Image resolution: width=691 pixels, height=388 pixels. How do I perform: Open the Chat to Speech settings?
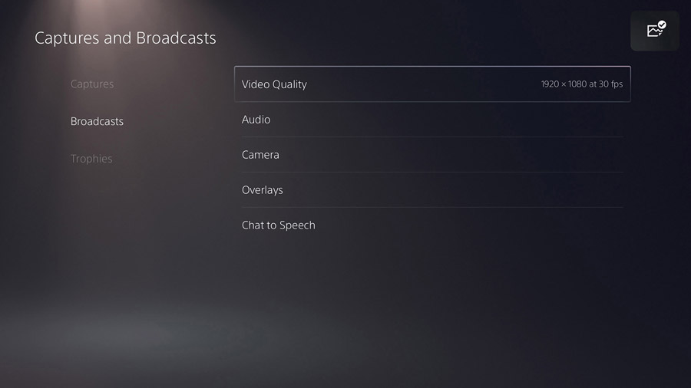click(432, 225)
